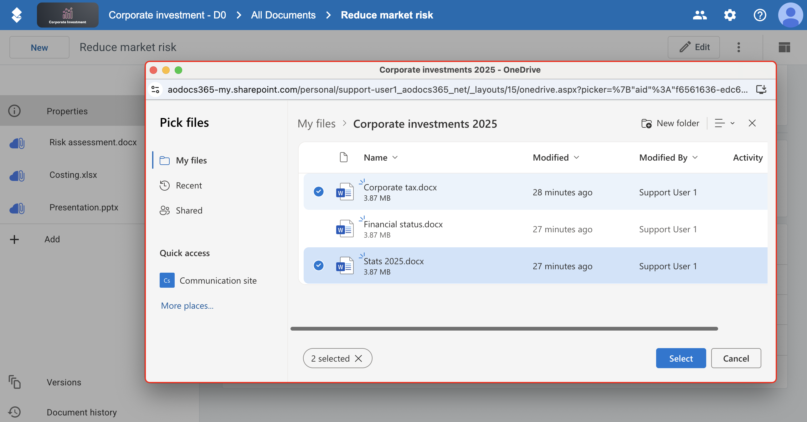This screenshot has height=422, width=807.
Task: Click the Financial status.docx file name
Action: click(403, 224)
